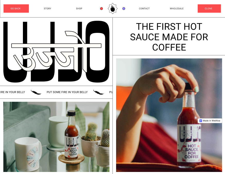
Task: Click the red dot beside the flame logo
Action: pos(101,8)
